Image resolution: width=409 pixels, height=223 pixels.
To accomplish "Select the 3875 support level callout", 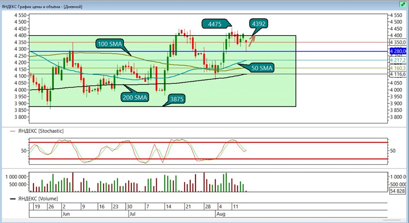I will coord(177,99).
